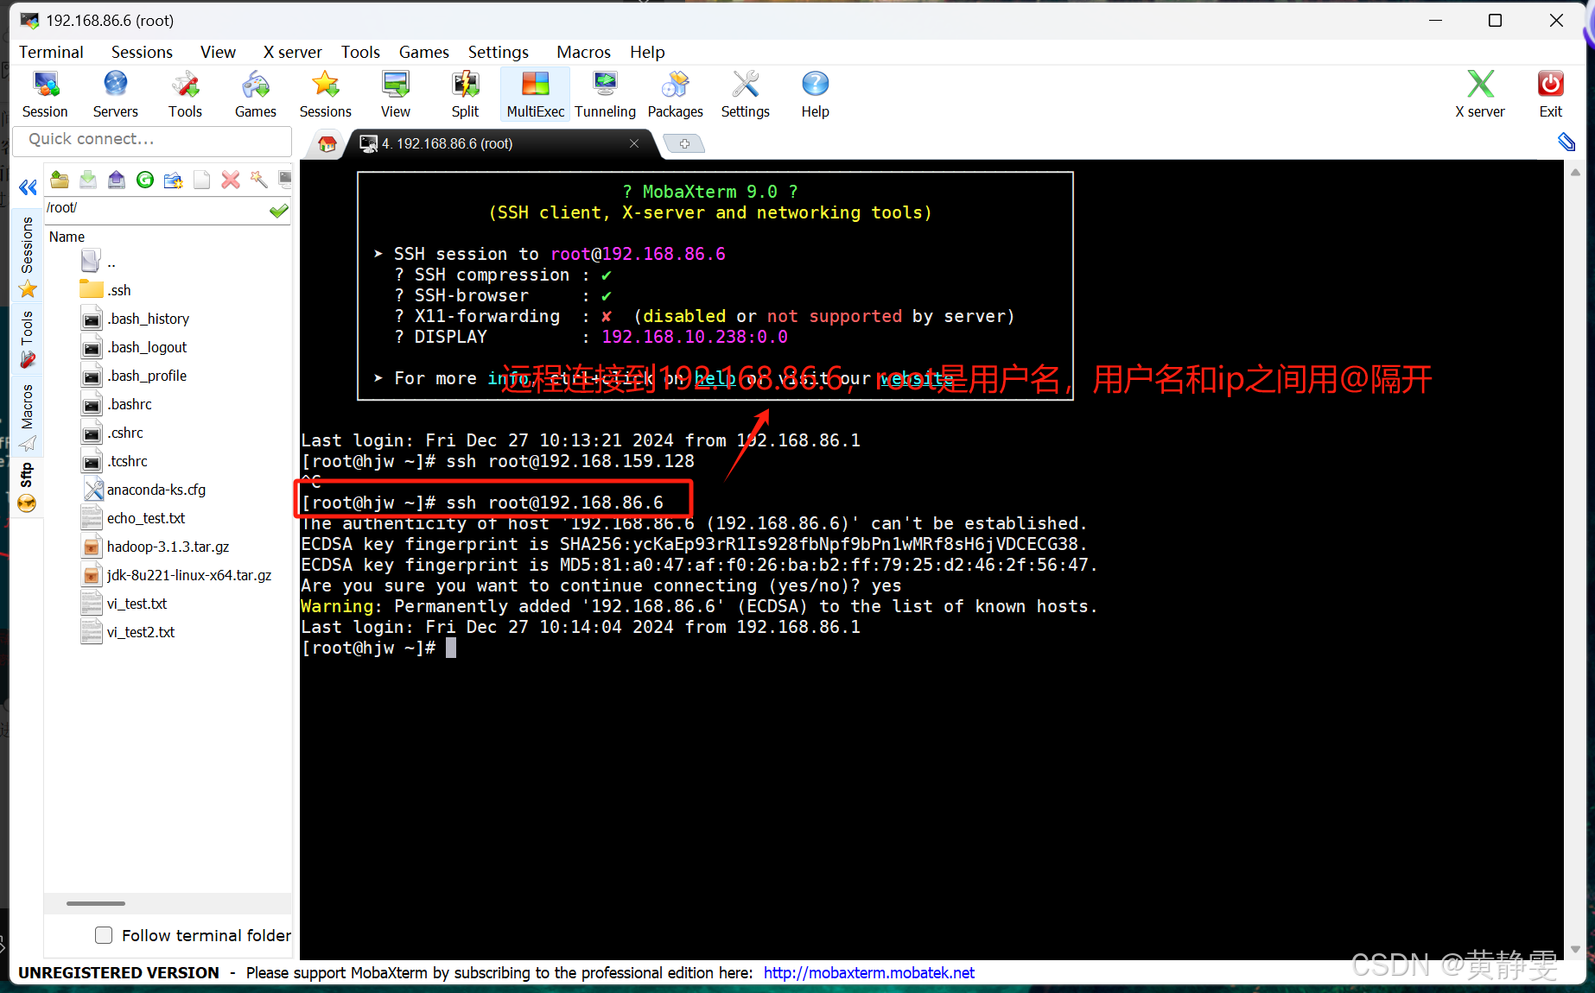1595x993 pixels.
Task: Create a new file in SFTP browser
Action: (x=202, y=180)
